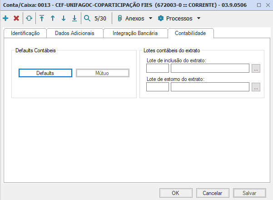Click the red X delete icon

point(16,19)
